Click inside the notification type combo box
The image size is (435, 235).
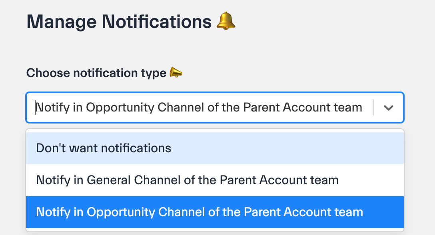200,108
